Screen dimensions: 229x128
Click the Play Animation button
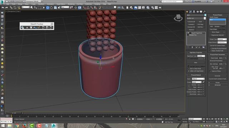pyautogui.click(x=210, y=119)
